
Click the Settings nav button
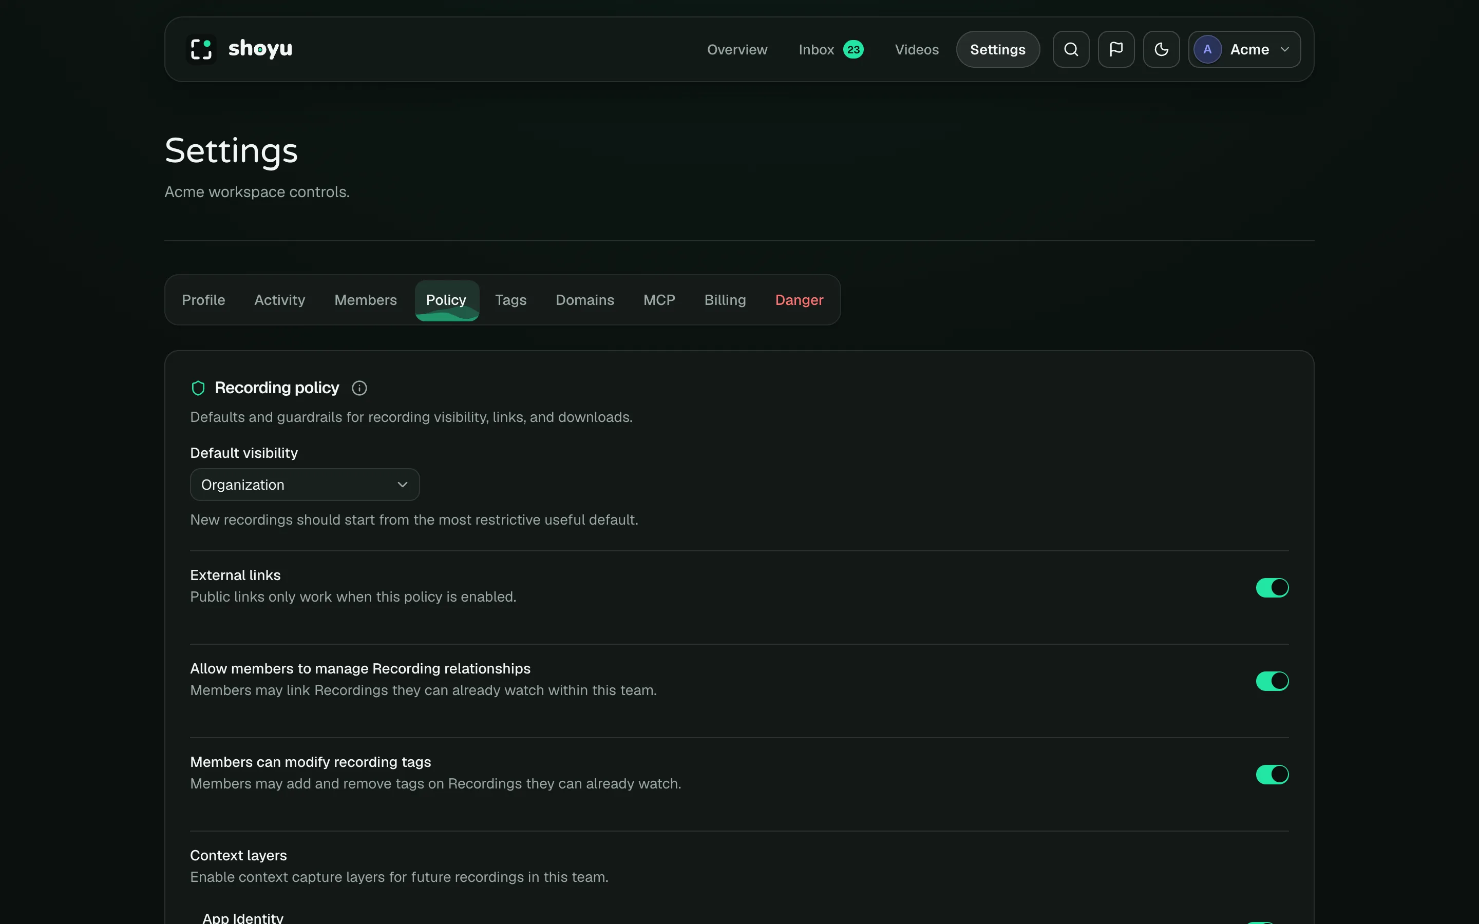(x=997, y=49)
